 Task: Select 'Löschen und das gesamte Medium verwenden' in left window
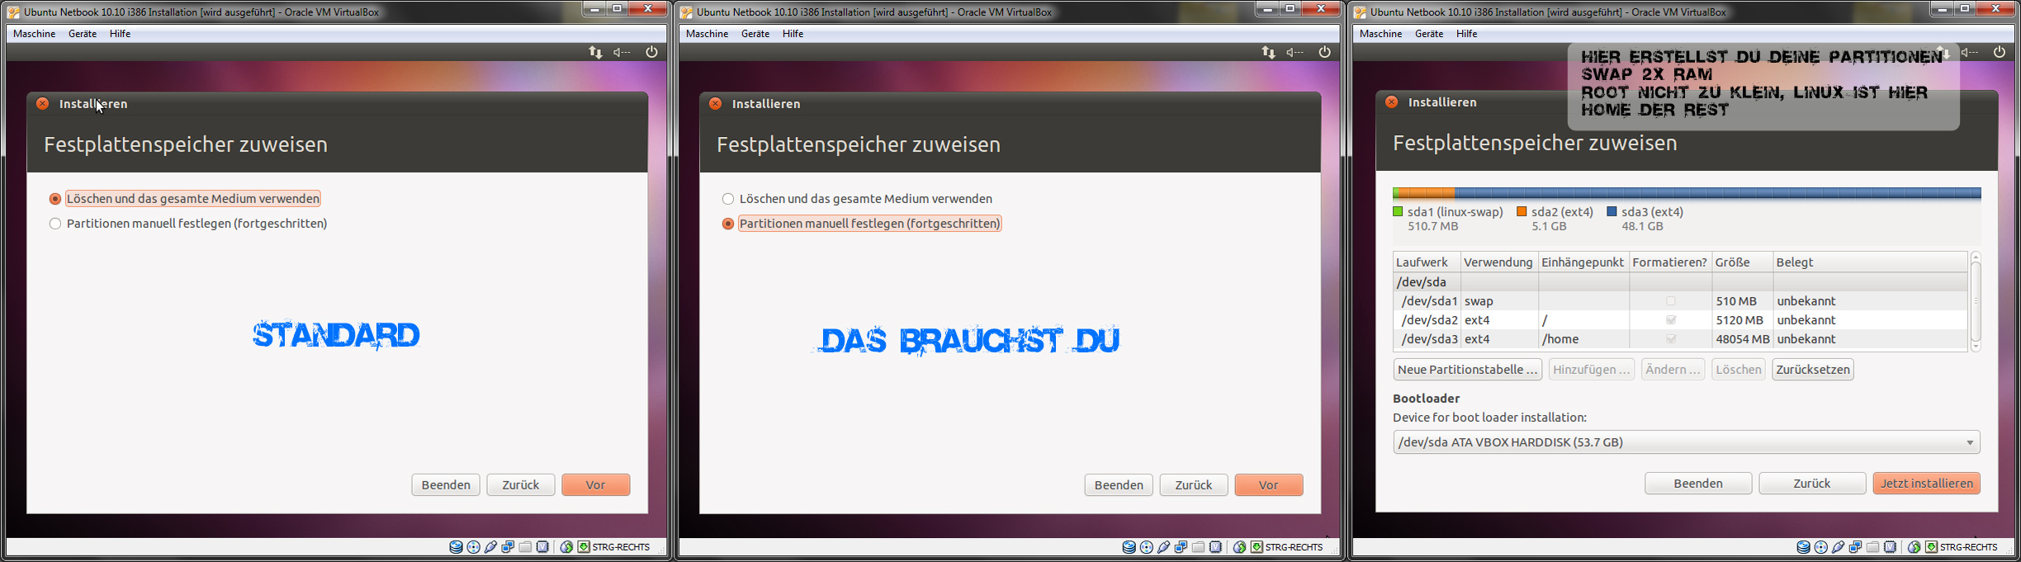pos(185,199)
